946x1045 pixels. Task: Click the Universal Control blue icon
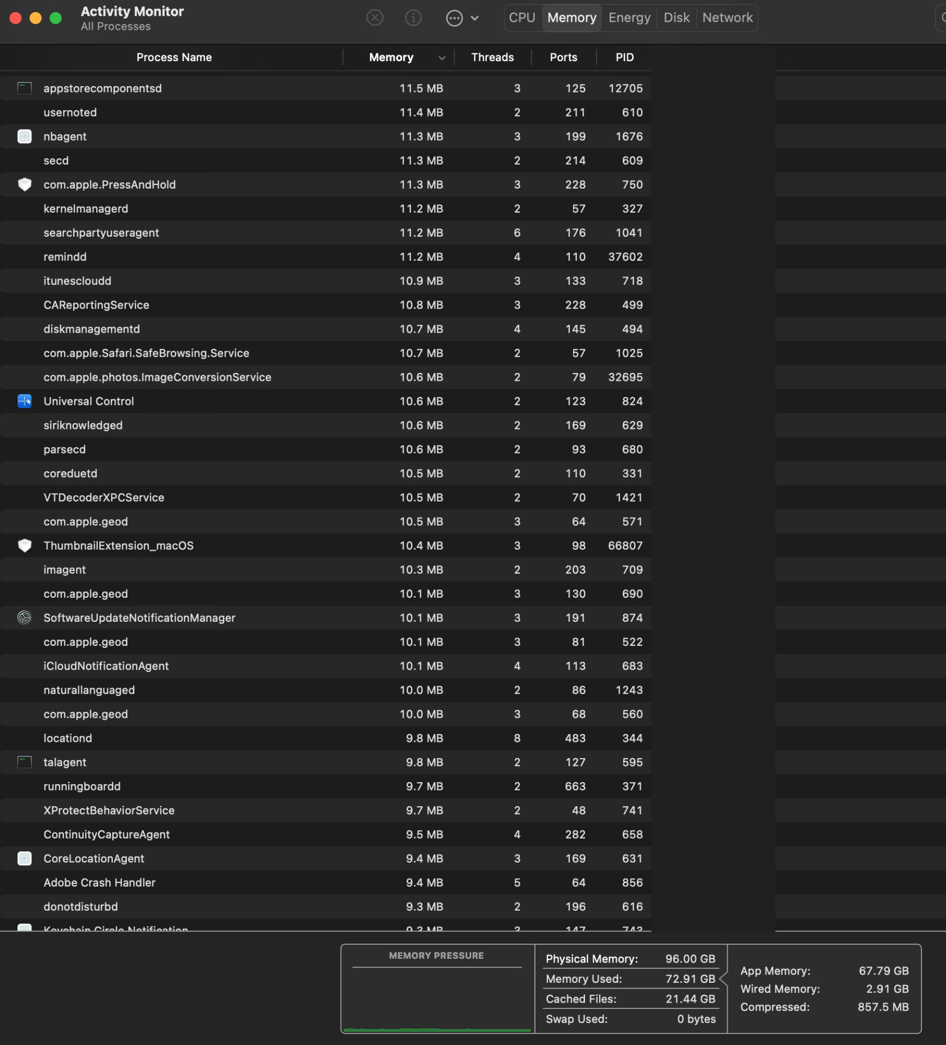tap(25, 401)
